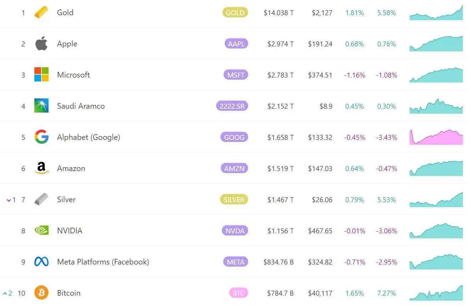
Task: Select the yellow GOLD ticker badge
Action: (x=235, y=13)
